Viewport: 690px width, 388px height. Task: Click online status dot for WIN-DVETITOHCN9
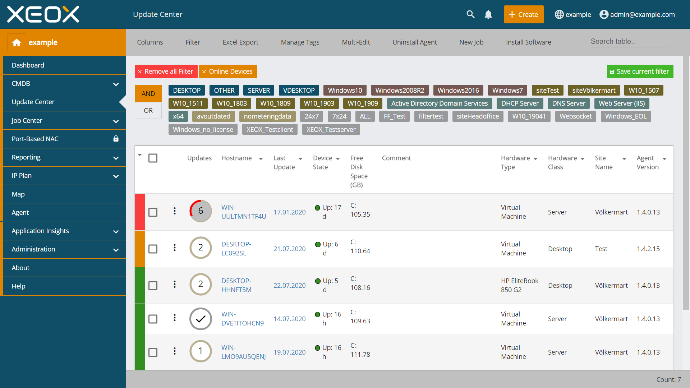(x=317, y=314)
